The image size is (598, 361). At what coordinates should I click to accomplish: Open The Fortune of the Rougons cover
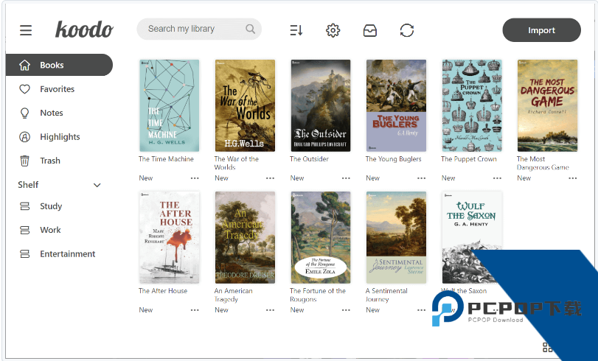point(320,237)
